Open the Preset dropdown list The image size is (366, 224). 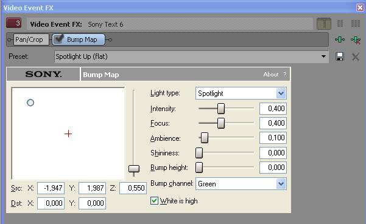(323, 56)
